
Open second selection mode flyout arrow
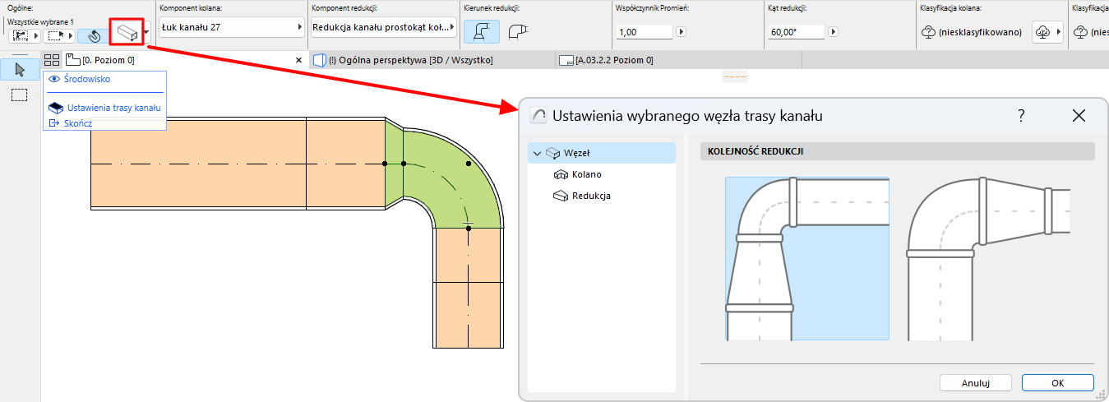pyautogui.click(x=72, y=37)
